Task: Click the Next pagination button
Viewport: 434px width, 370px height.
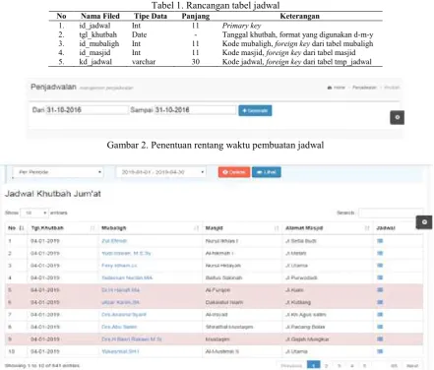Action: click(x=412, y=366)
